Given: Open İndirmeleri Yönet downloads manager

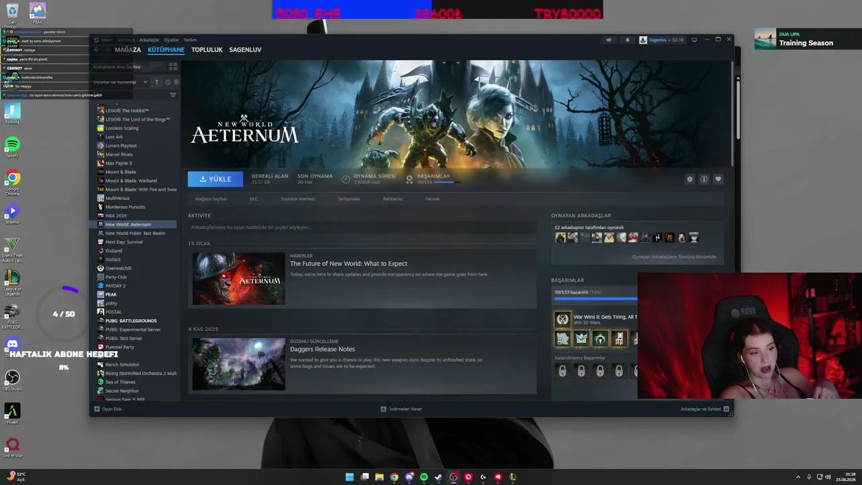Looking at the screenshot, I should 401,409.
